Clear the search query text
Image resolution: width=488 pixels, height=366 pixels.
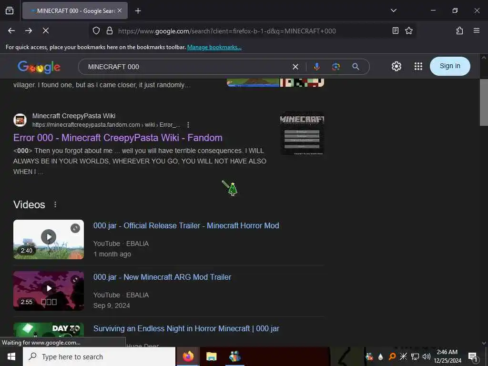[x=295, y=67]
